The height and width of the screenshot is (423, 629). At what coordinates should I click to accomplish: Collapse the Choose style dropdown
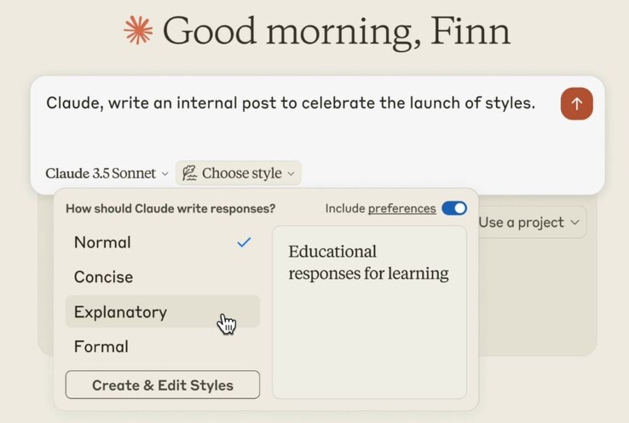pos(239,173)
